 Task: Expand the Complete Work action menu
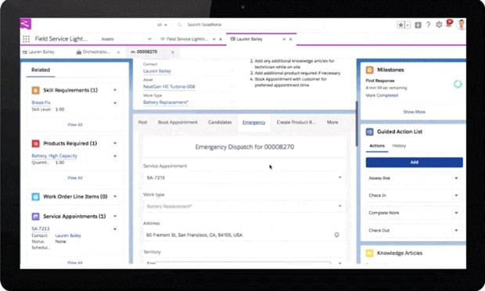[x=456, y=213]
